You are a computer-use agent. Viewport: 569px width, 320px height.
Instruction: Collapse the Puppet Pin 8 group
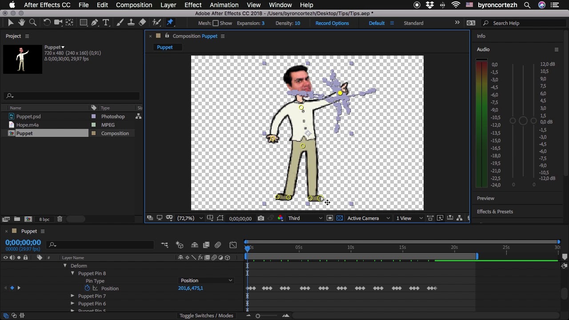(72, 273)
